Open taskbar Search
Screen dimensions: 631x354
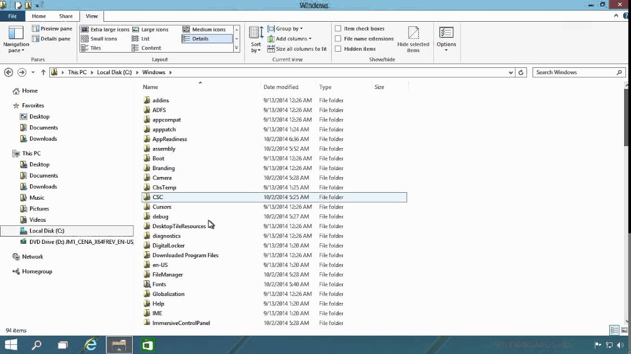point(36,345)
